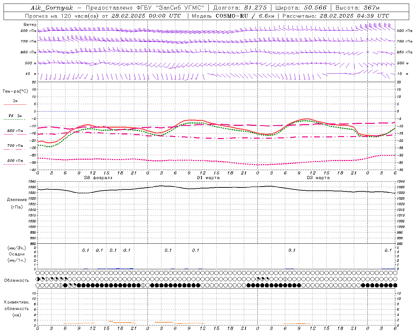Screen dimensions: 414x331
Task: Click the '(км)' unit label under convective cloudiness
Action: (x=16, y=315)
